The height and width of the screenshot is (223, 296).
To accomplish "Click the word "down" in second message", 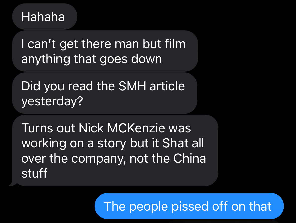I will point(147,59).
